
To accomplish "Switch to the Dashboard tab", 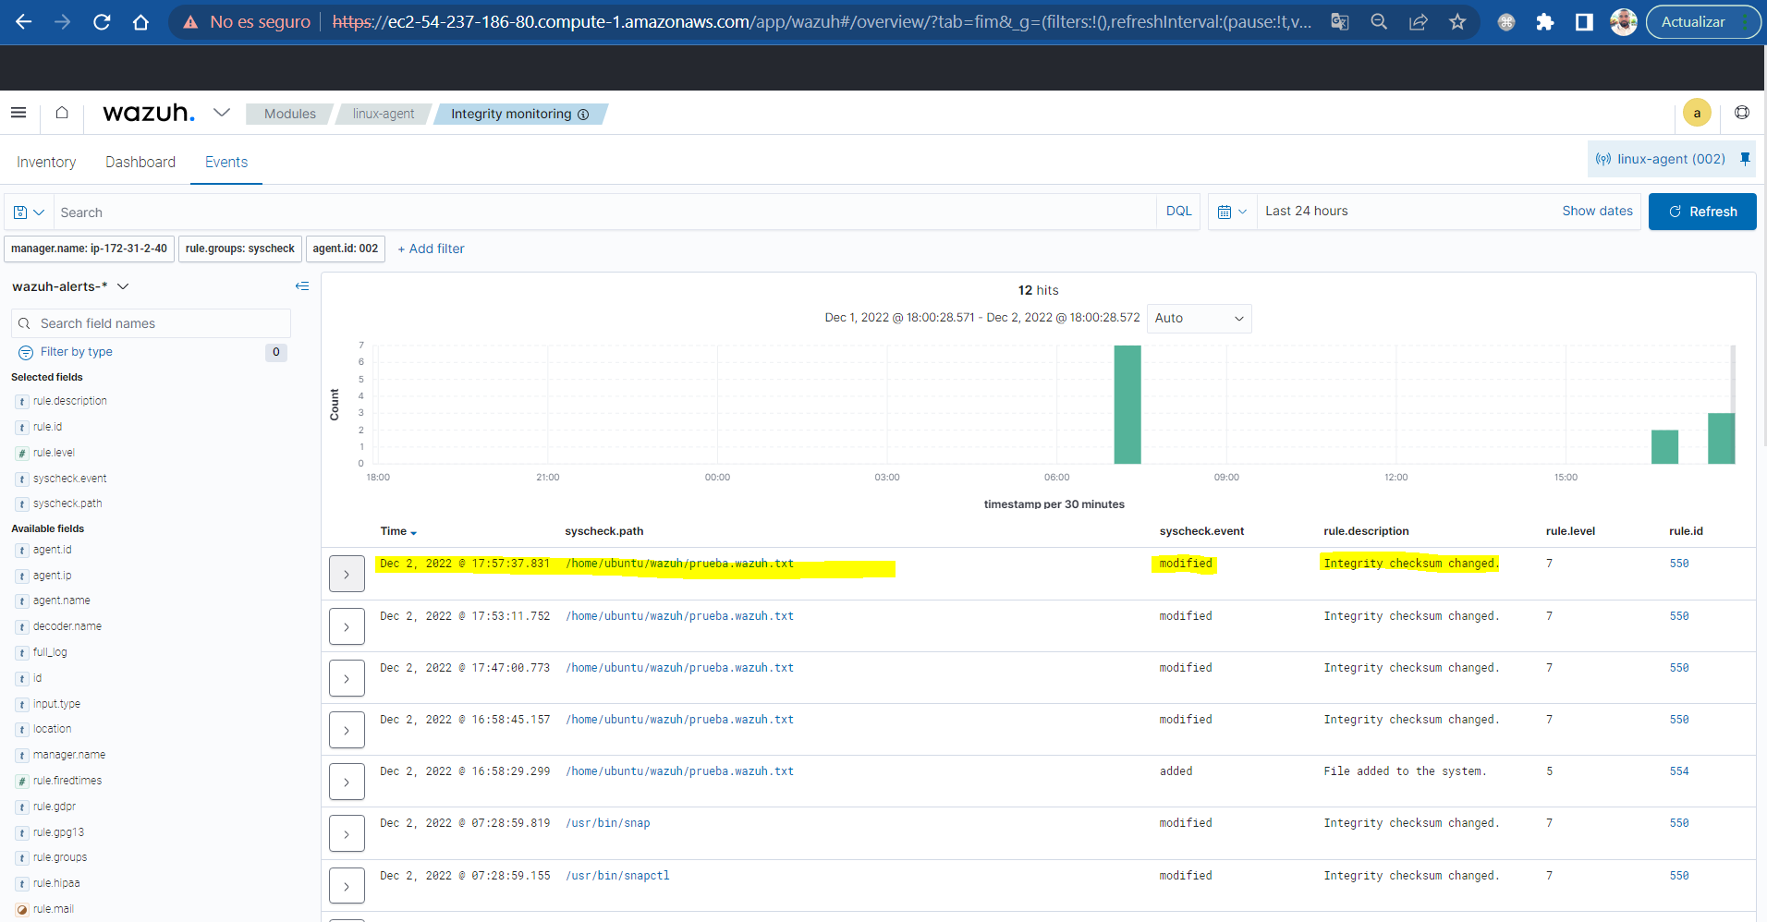I will tap(140, 162).
